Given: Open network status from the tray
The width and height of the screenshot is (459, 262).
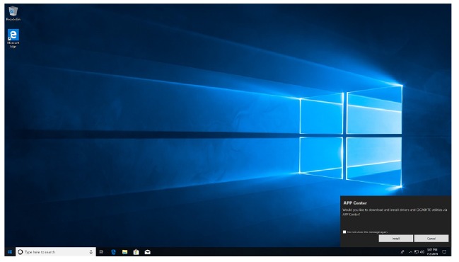Looking at the screenshot, I should (417, 252).
